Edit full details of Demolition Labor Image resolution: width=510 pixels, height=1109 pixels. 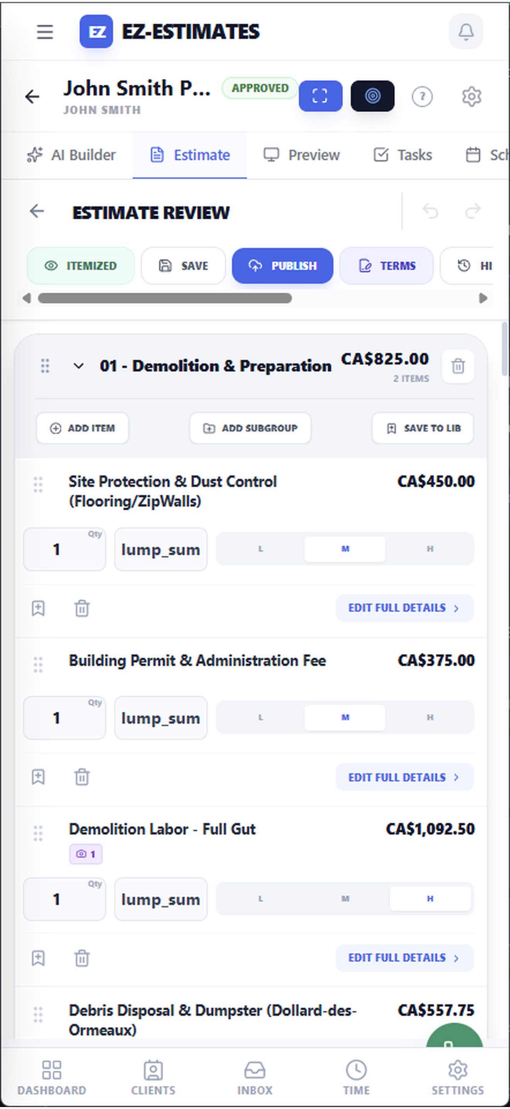[x=403, y=958]
